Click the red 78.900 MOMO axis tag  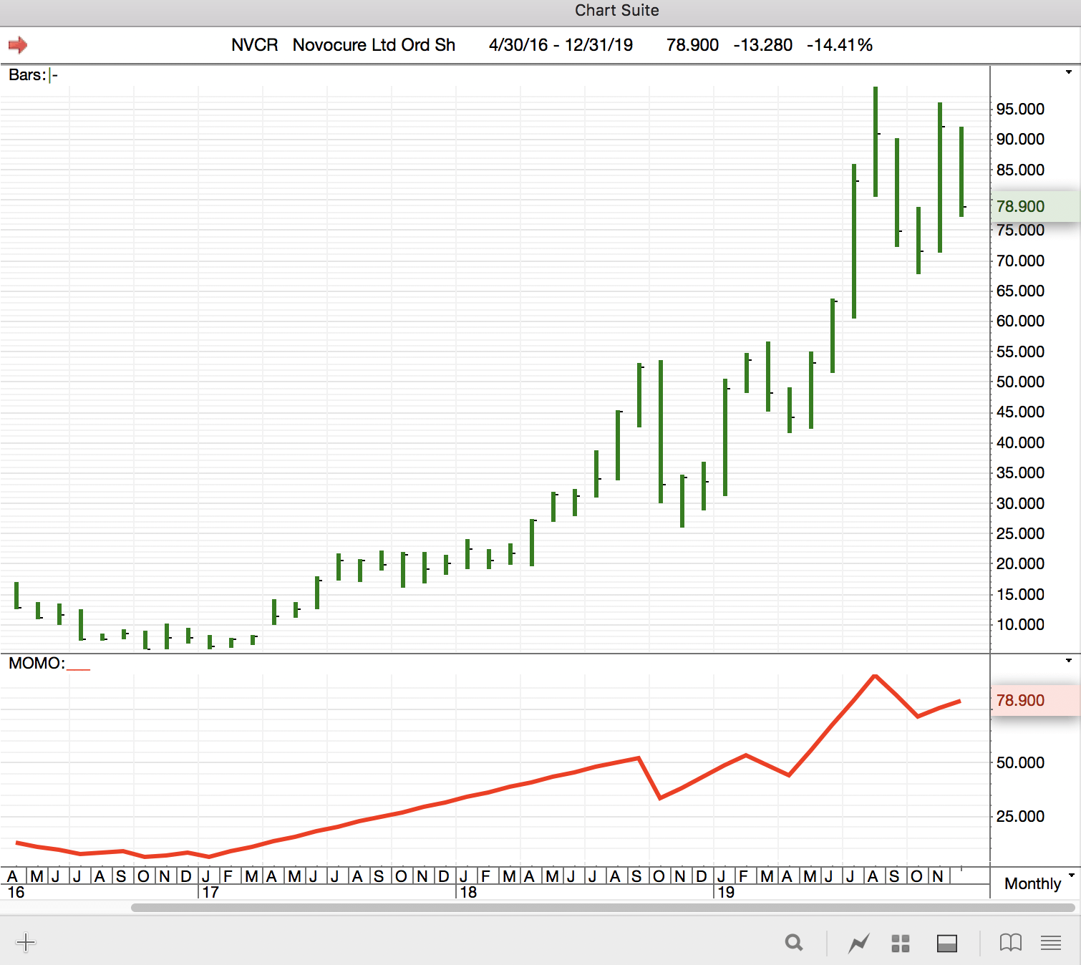(x=1035, y=700)
